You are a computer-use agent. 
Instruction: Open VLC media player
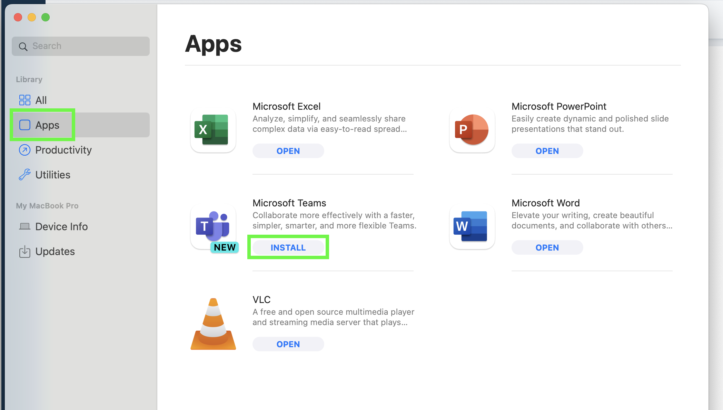(288, 344)
